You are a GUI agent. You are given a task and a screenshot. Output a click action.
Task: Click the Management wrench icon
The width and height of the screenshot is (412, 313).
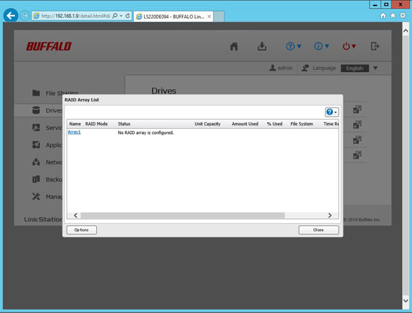(37, 197)
